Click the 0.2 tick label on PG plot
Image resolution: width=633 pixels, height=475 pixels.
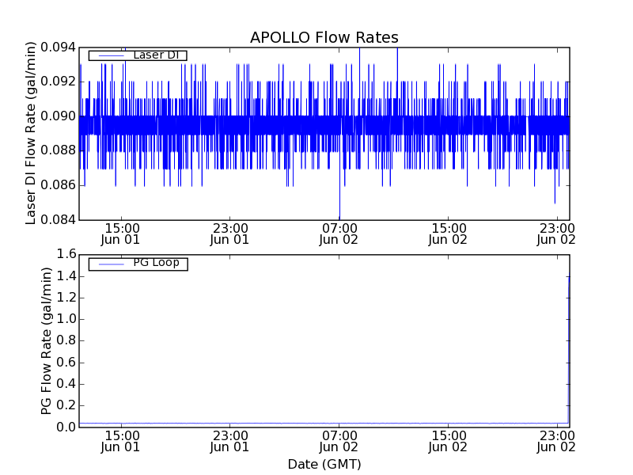(x=66, y=405)
